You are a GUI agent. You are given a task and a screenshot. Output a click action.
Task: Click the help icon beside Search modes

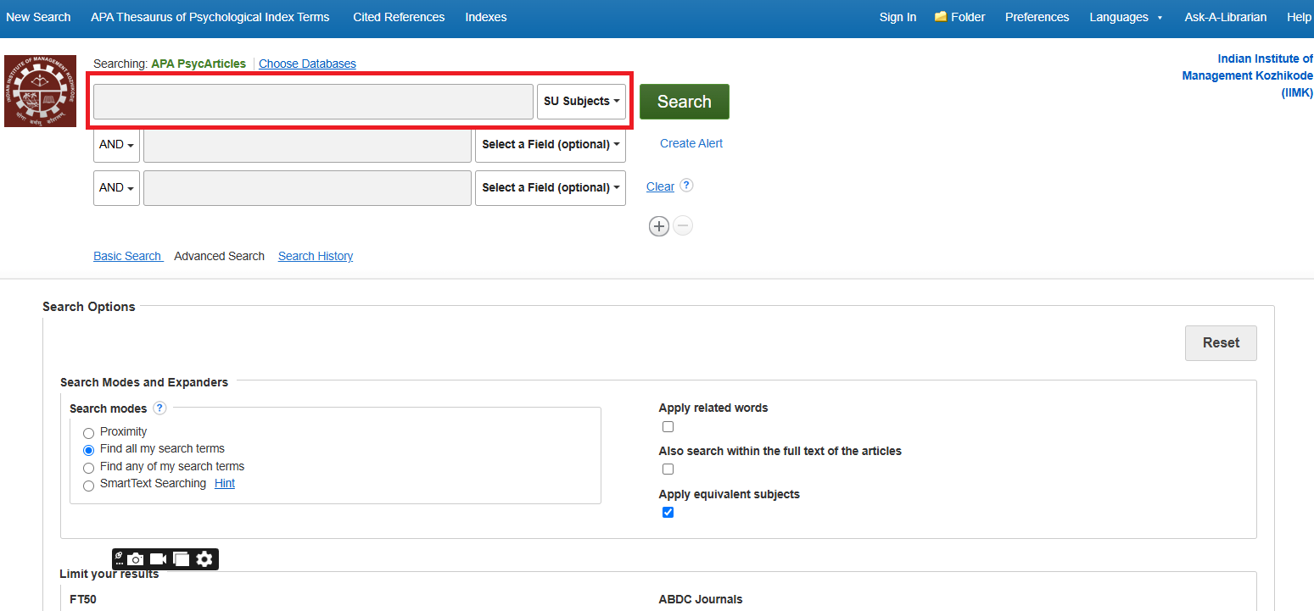click(159, 408)
